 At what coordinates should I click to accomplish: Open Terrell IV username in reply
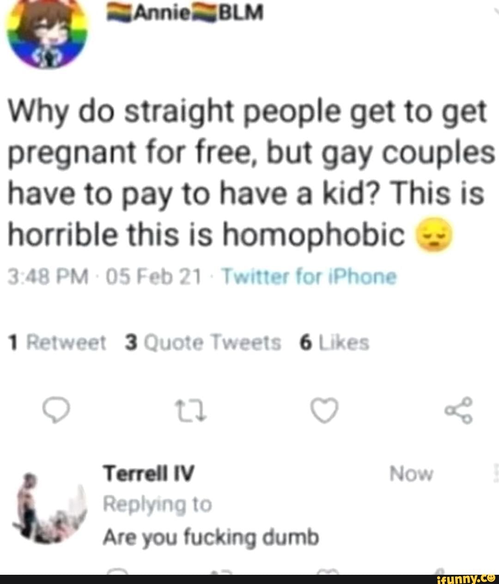(x=149, y=473)
